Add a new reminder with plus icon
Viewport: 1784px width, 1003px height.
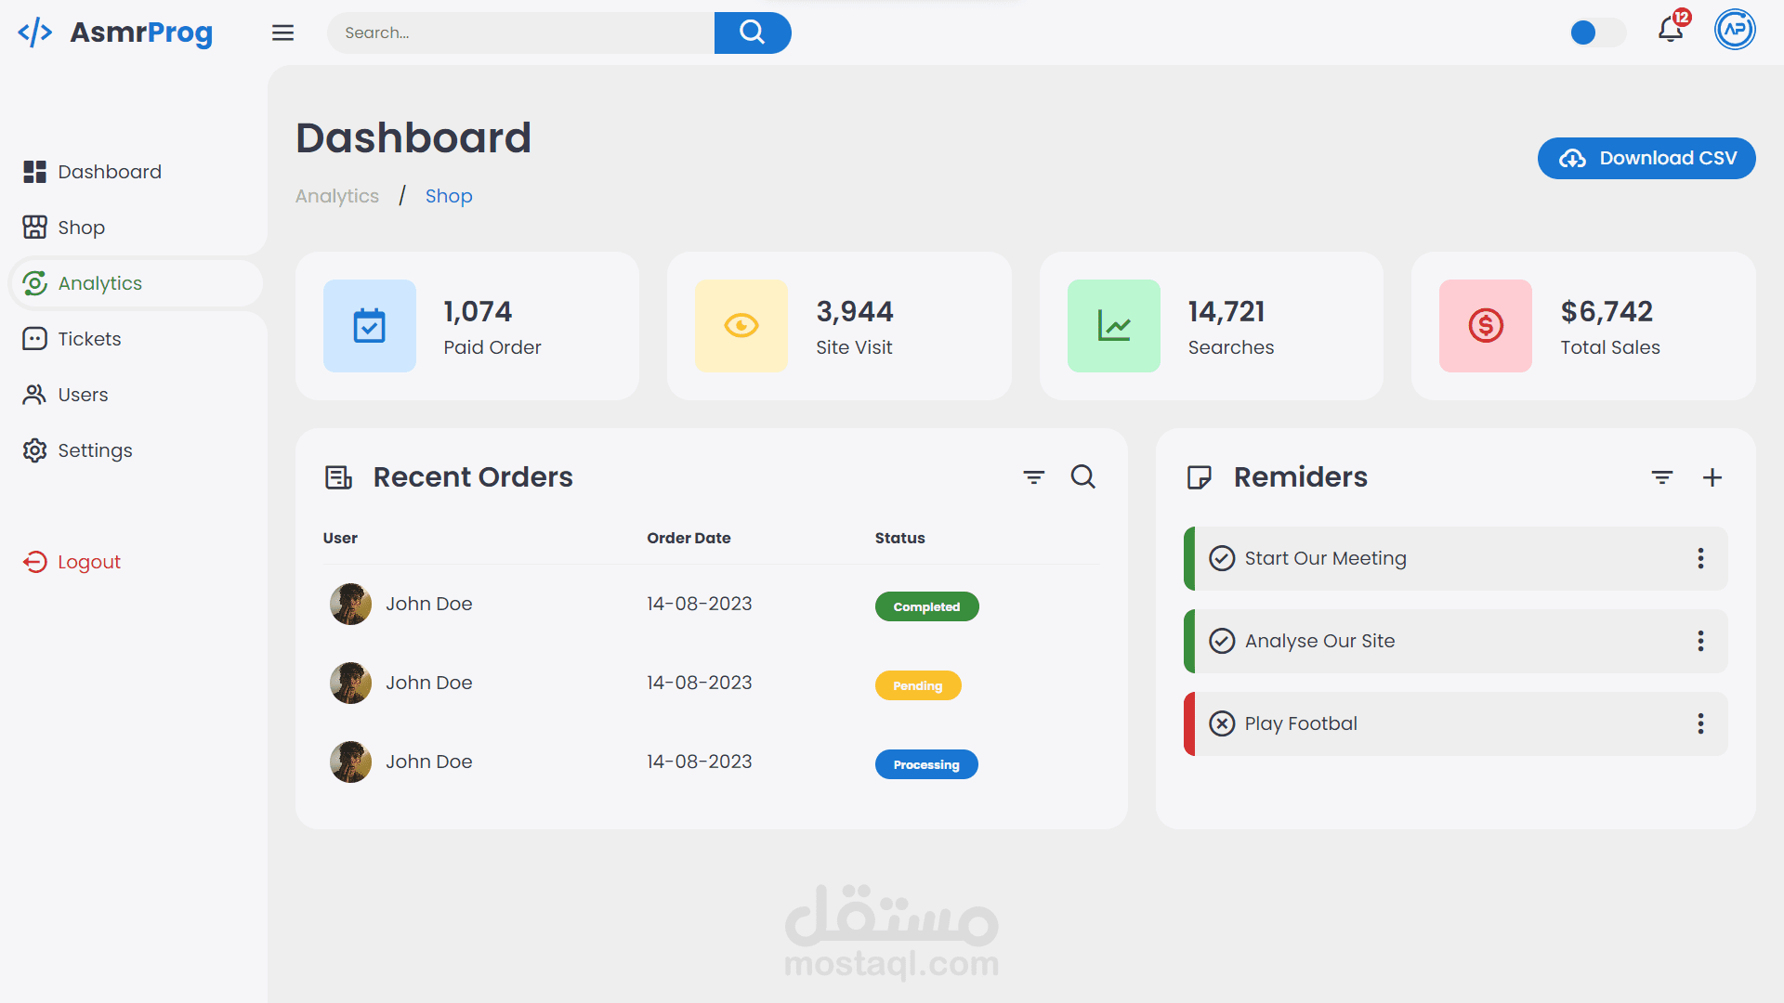[1712, 477]
